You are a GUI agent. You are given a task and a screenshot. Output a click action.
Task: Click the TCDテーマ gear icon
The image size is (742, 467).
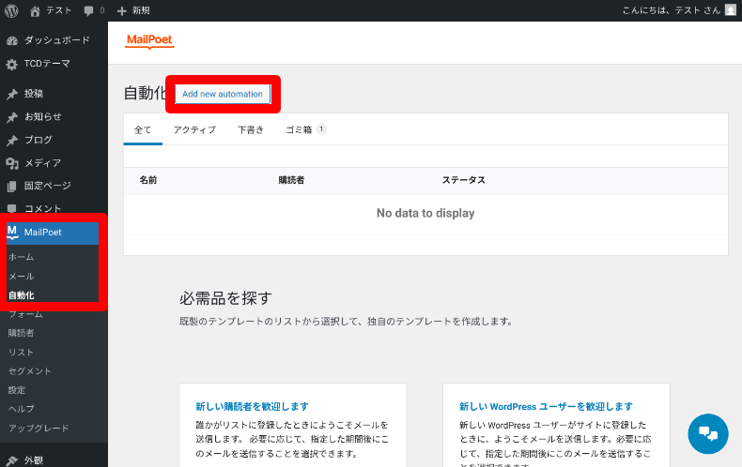coord(12,65)
